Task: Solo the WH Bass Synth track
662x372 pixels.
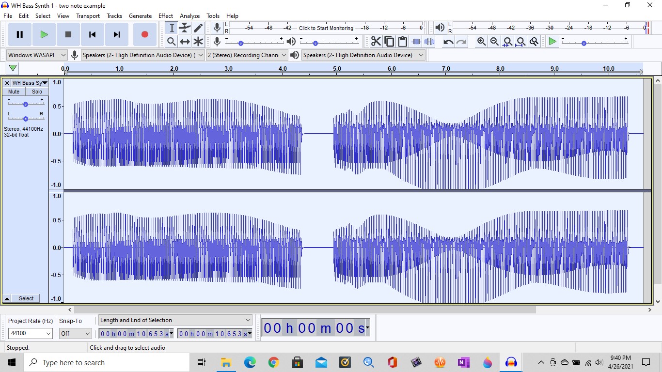Action: (37, 92)
